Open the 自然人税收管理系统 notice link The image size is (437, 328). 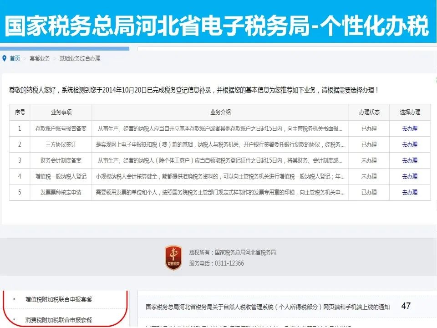coord(268,307)
